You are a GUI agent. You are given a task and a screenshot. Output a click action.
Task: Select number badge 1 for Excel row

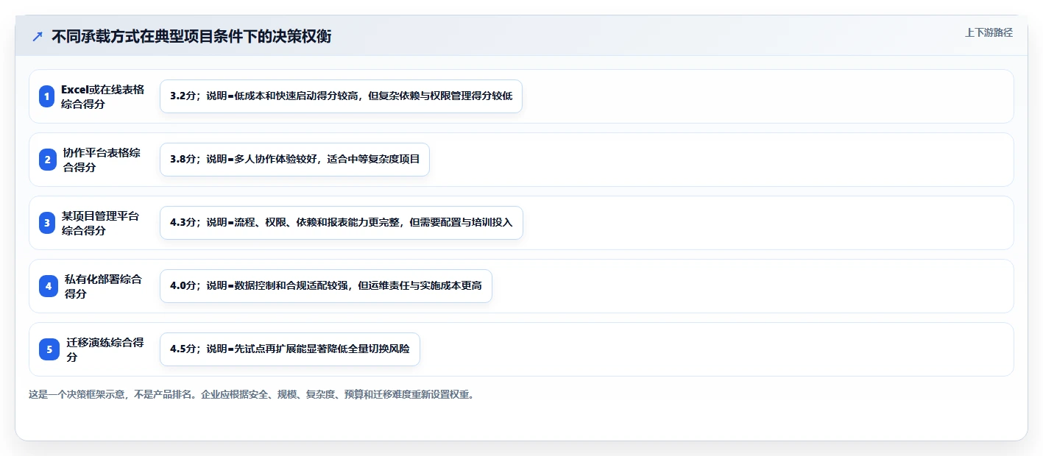click(x=47, y=96)
